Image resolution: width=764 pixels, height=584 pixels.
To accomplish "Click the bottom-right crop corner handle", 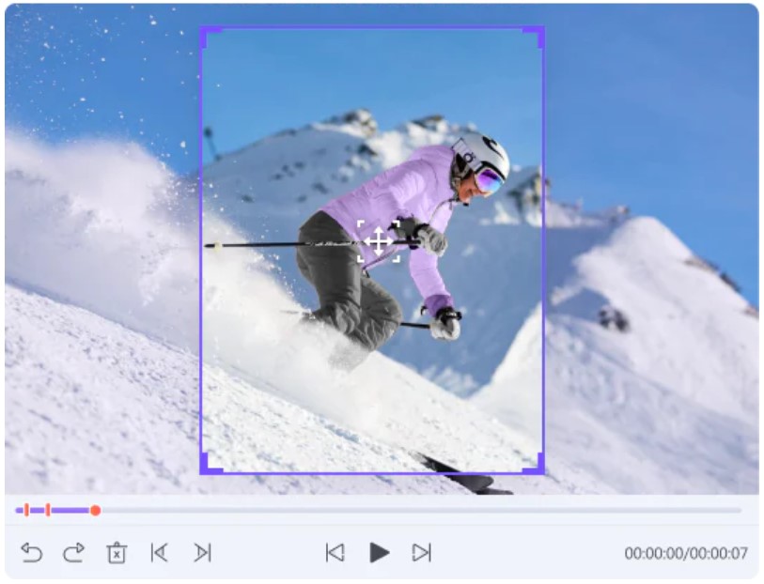I will pos(534,463).
